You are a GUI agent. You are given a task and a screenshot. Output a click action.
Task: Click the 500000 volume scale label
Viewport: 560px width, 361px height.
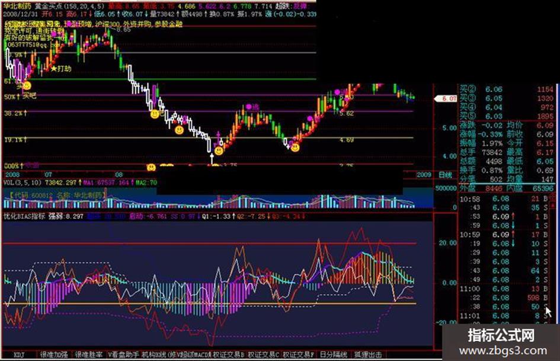(446, 189)
